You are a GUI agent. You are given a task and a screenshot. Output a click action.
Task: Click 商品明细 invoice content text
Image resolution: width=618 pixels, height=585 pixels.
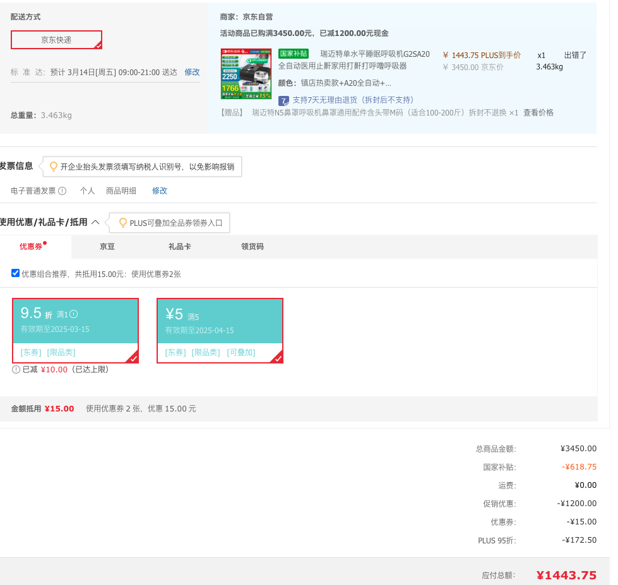121,191
